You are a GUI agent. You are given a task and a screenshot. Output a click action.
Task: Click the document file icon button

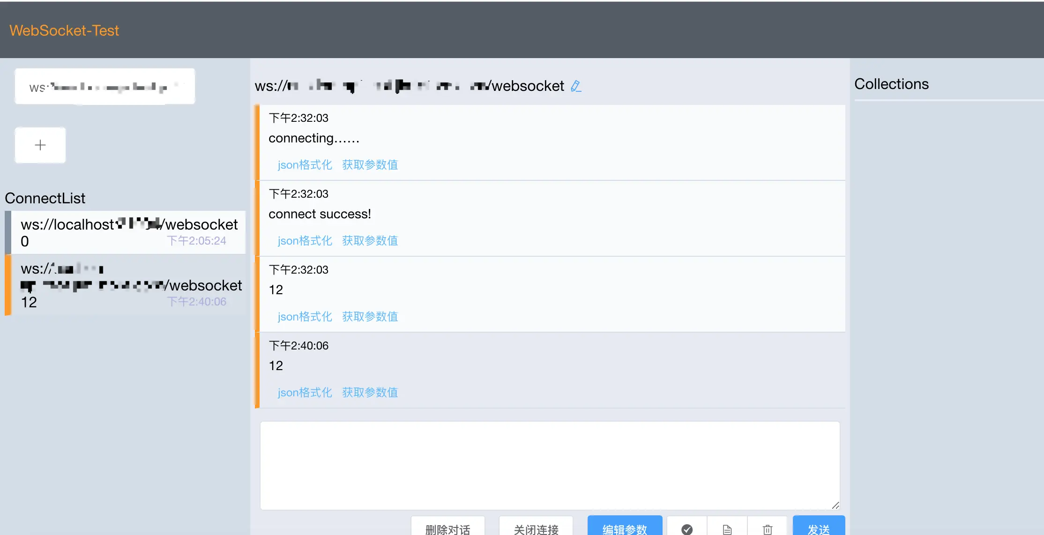tap(727, 529)
